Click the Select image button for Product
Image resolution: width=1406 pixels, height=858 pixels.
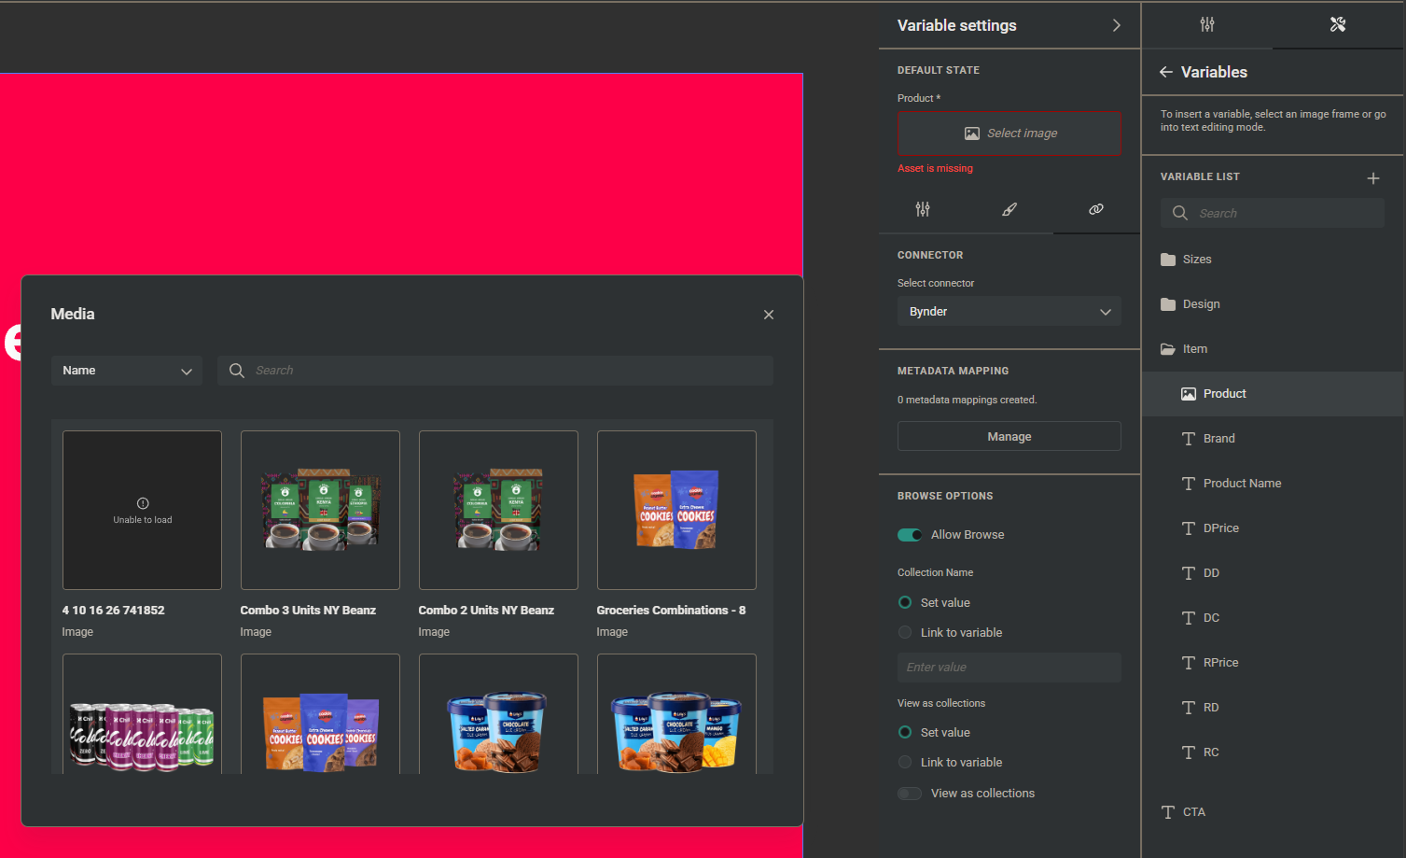coord(1009,133)
